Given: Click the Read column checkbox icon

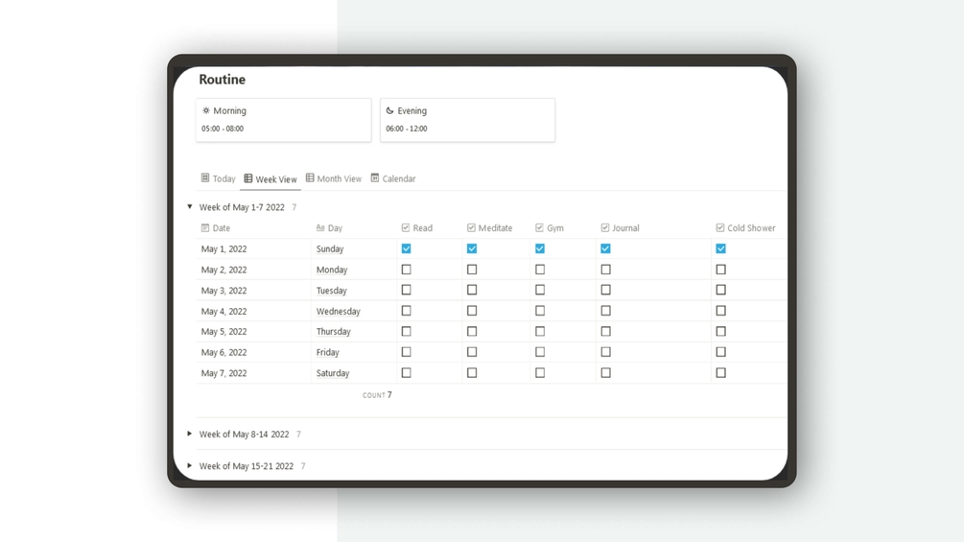Looking at the screenshot, I should 406,228.
